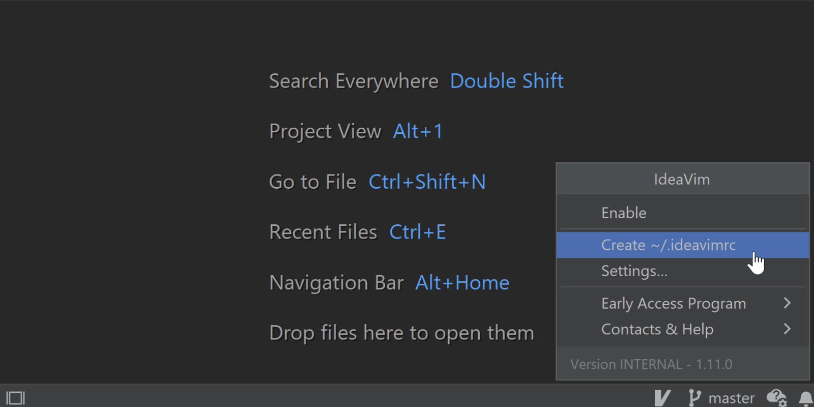The height and width of the screenshot is (407, 814).
Task: Click the Alt+Home Navigation Bar shortcut
Action: tap(462, 283)
